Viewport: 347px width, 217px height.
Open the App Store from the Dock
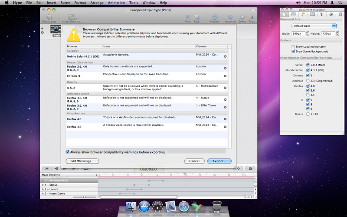[144, 206]
